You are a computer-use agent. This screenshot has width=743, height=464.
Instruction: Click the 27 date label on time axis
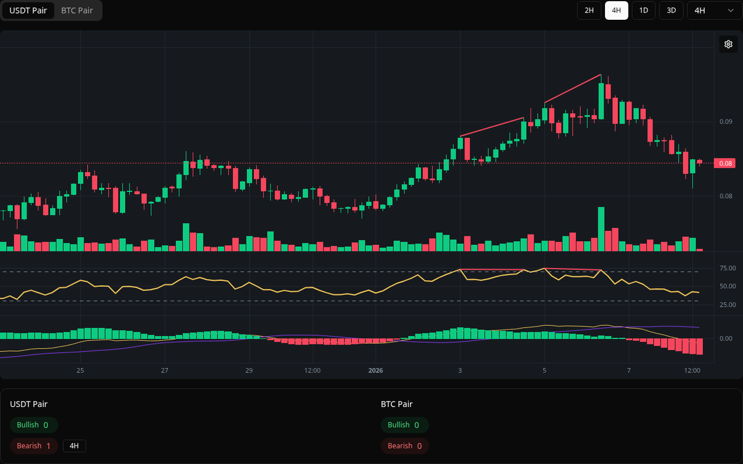pos(165,371)
